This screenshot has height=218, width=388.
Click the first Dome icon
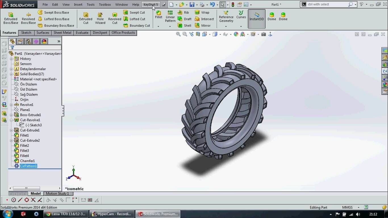pos(272,16)
